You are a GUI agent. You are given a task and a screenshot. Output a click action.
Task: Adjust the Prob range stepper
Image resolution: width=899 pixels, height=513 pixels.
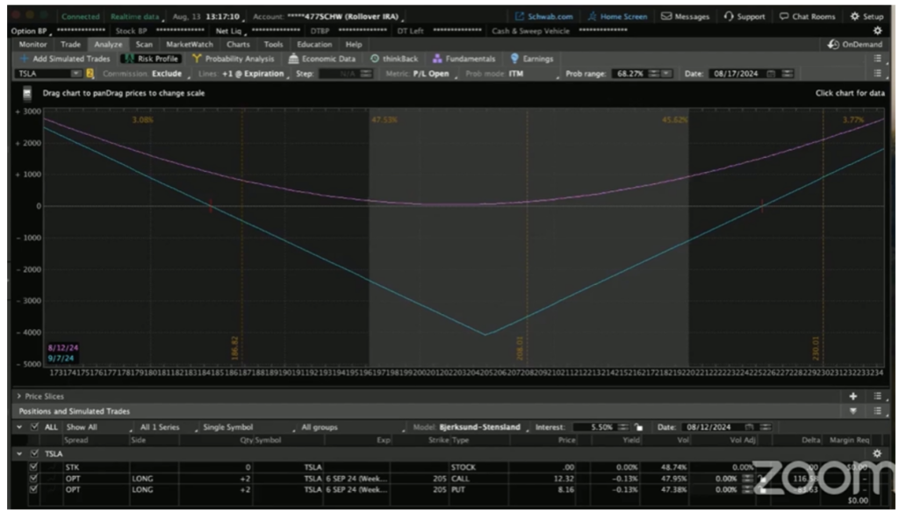[653, 74]
